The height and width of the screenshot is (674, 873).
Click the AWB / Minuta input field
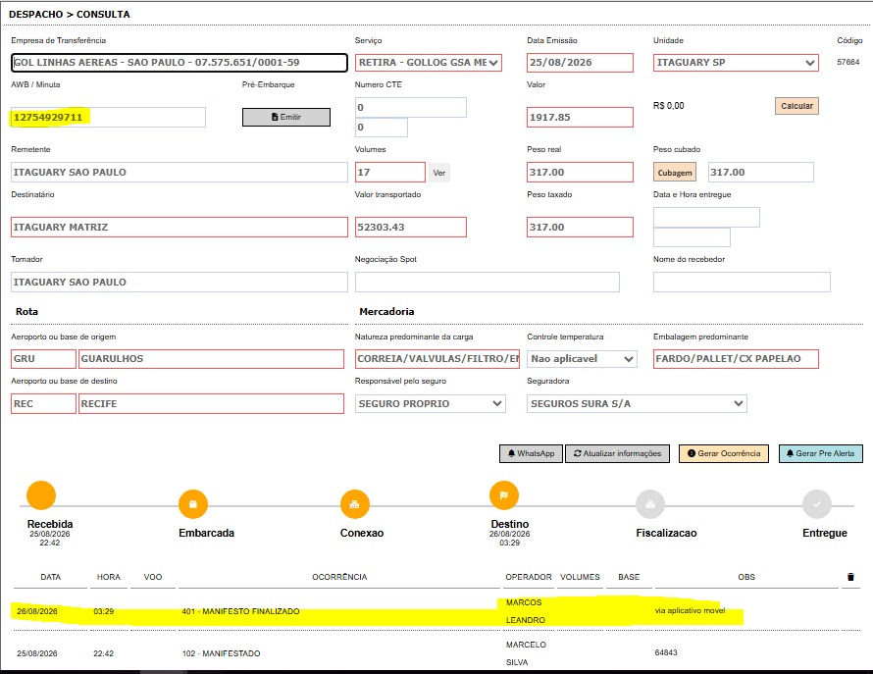(108, 117)
